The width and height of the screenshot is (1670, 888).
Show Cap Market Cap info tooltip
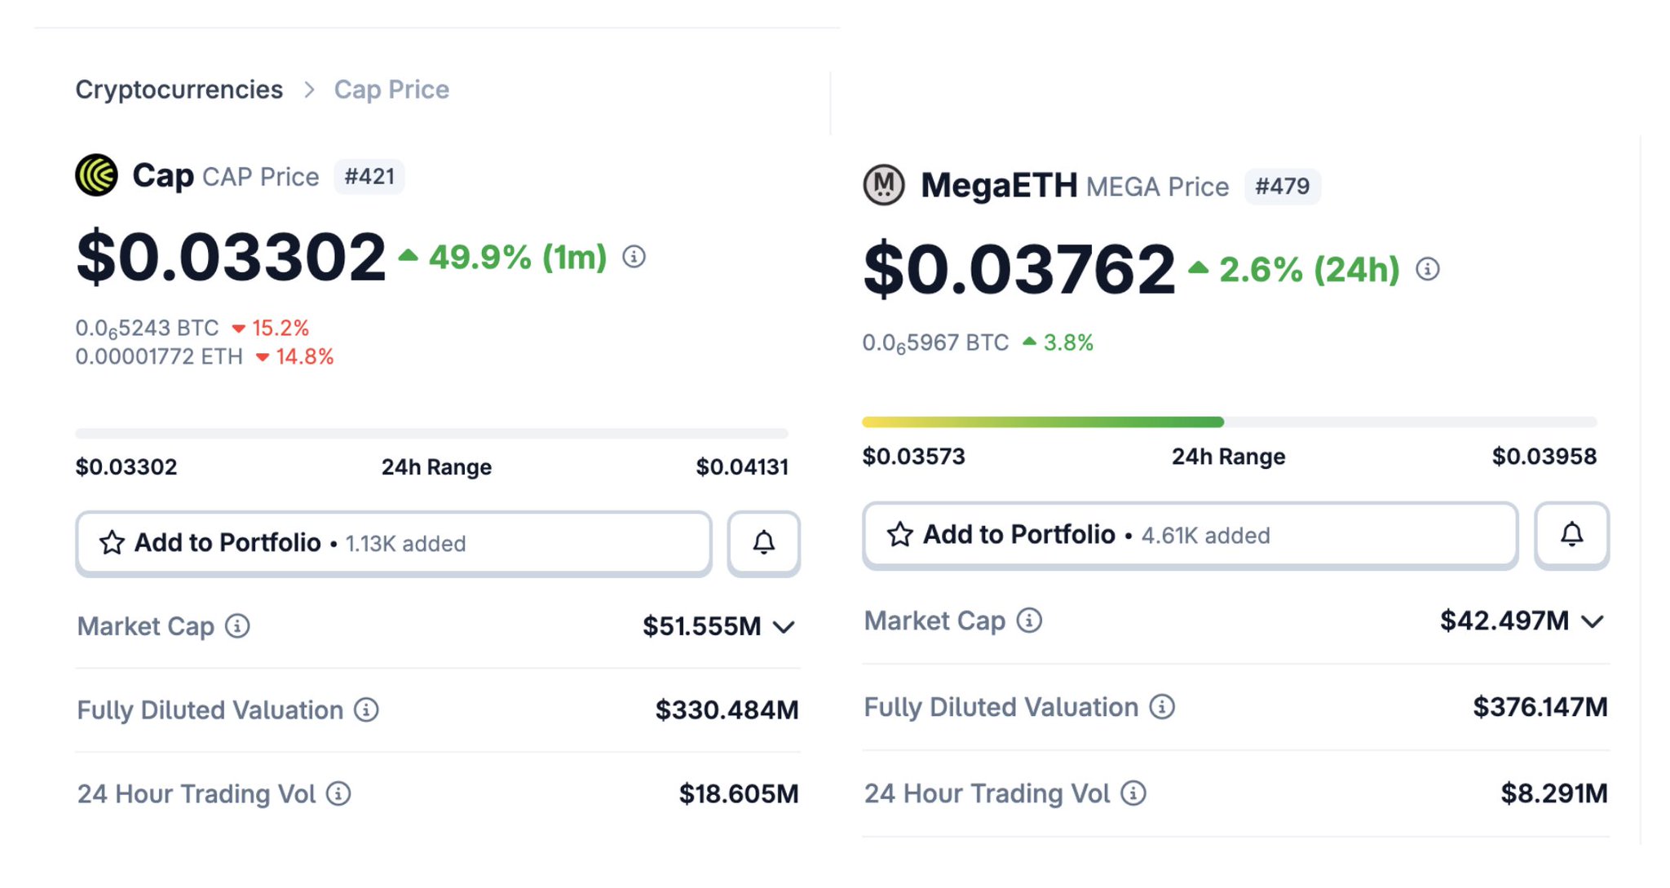click(x=237, y=626)
